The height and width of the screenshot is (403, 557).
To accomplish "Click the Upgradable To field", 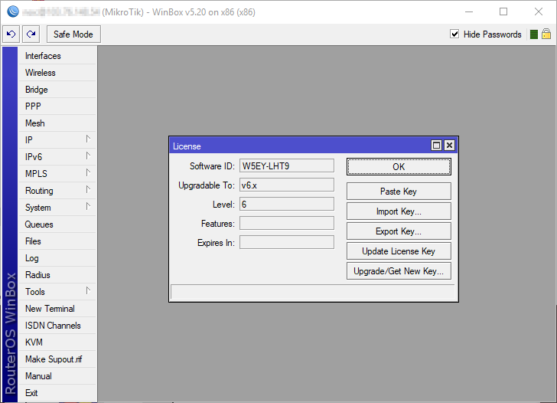I will [x=287, y=185].
